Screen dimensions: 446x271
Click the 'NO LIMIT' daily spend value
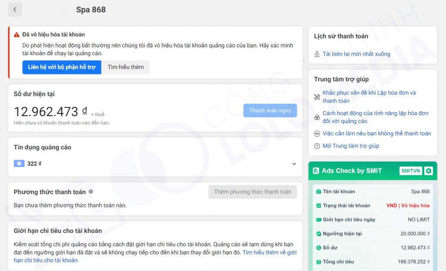pyautogui.click(x=419, y=220)
